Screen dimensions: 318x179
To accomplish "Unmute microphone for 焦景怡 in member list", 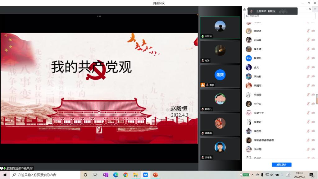I will click(308, 58).
